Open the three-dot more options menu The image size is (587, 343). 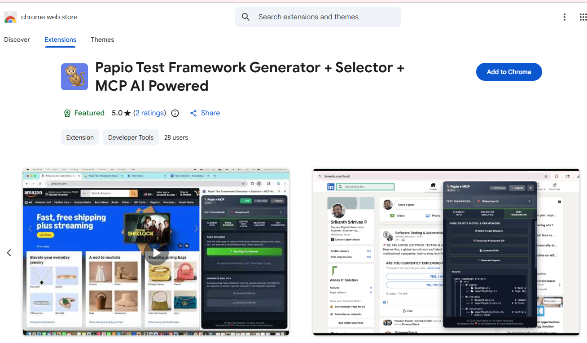coord(564,17)
